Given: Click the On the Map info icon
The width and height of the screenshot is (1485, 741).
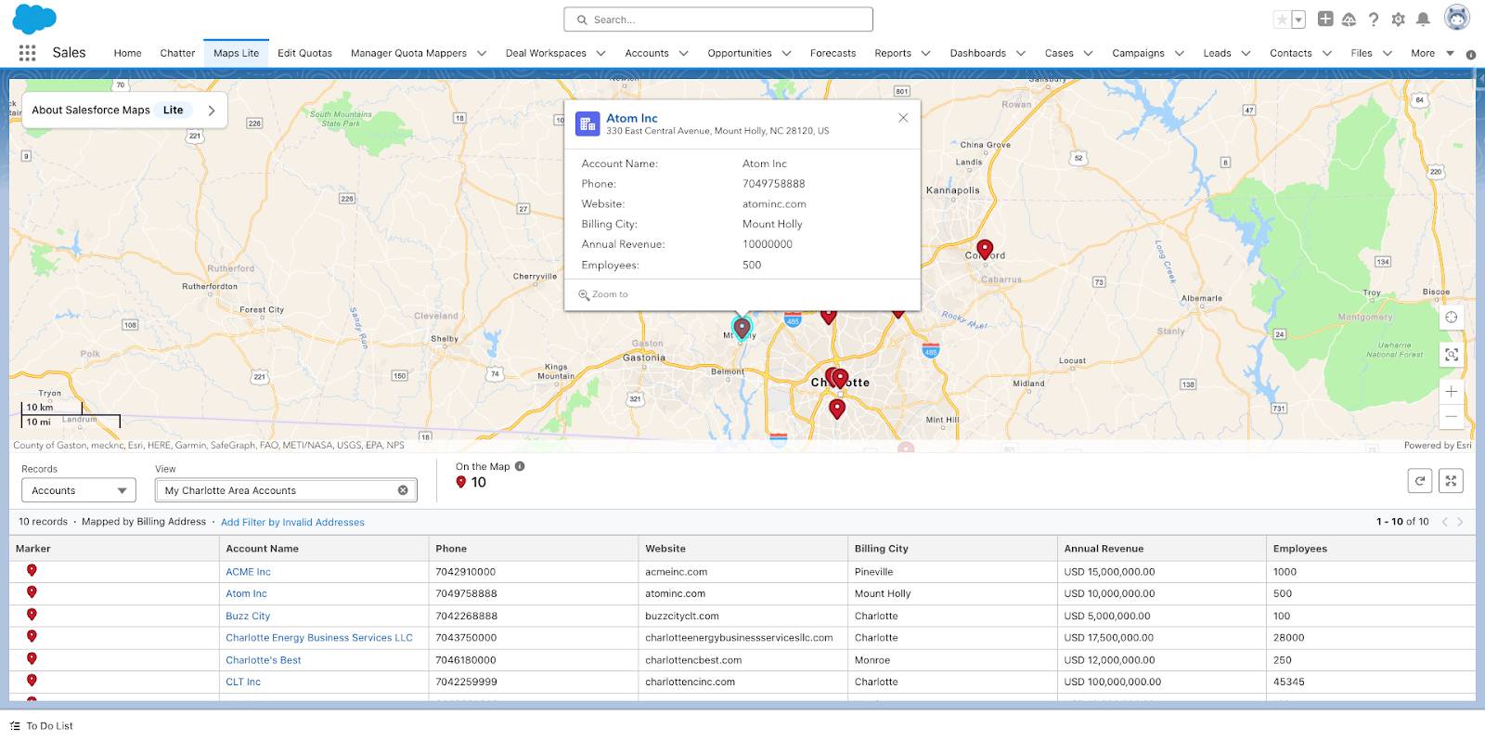Looking at the screenshot, I should coord(520,466).
